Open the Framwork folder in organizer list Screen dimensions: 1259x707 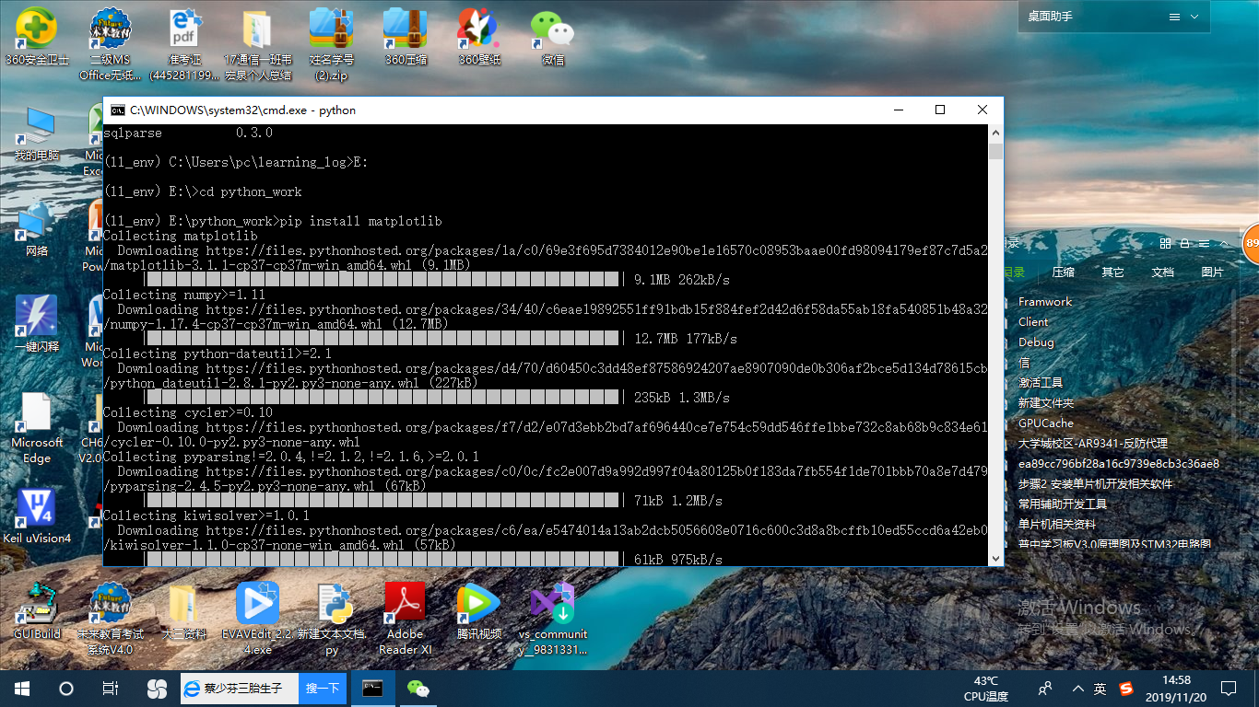coord(1045,302)
